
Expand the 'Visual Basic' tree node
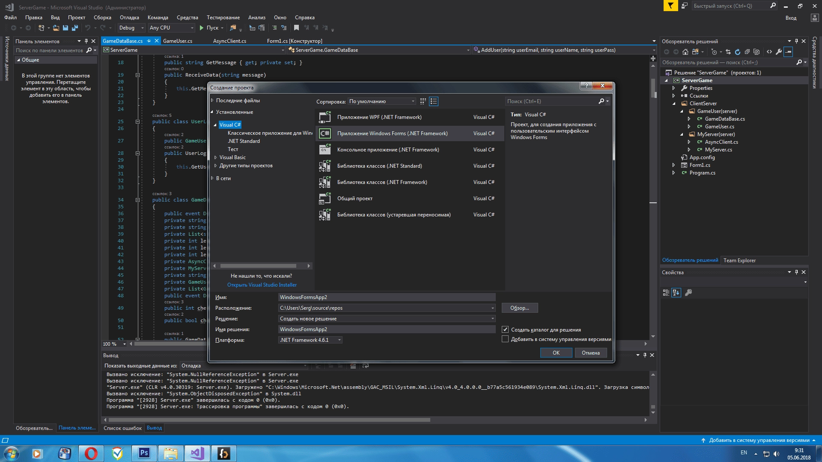pos(216,157)
